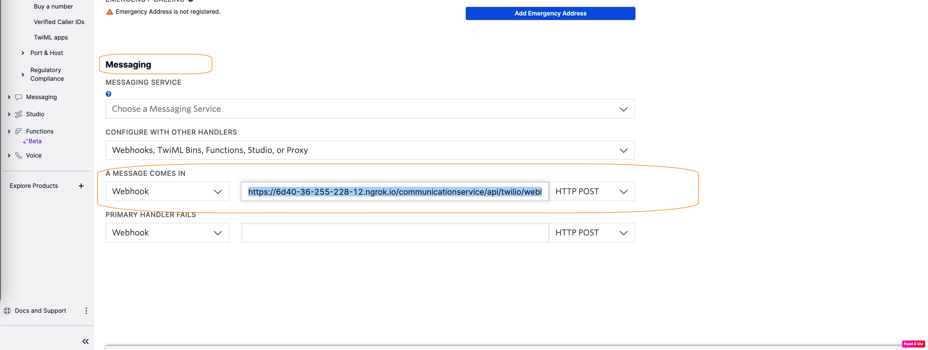Open Choose a Messaging Service dropdown
Image resolution: width=928 pixels, height=350 pixels.
370,109
